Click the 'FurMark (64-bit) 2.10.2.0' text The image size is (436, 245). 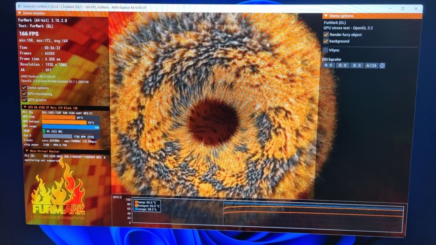tap(43, 20)
